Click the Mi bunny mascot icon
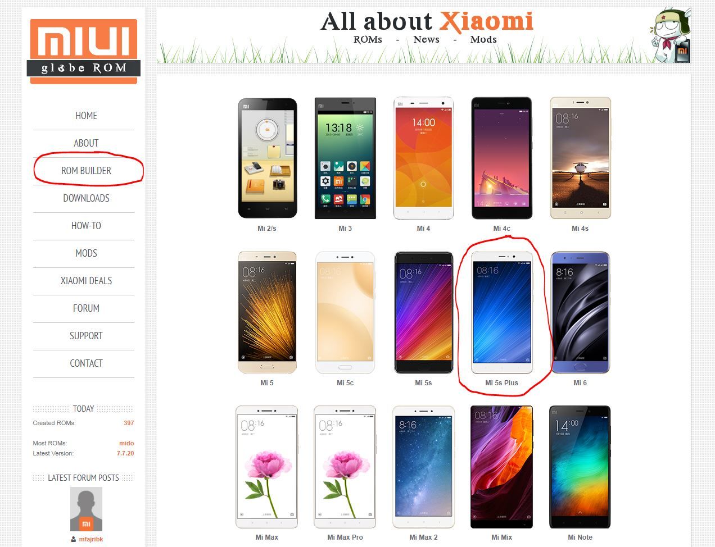The height and width of the screenshot is (547, 715). [672, 35]
